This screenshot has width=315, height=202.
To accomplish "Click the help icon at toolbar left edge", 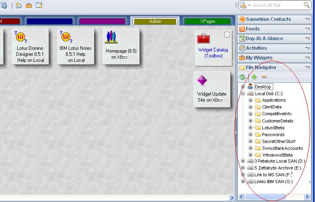I will tap(4, 5).
